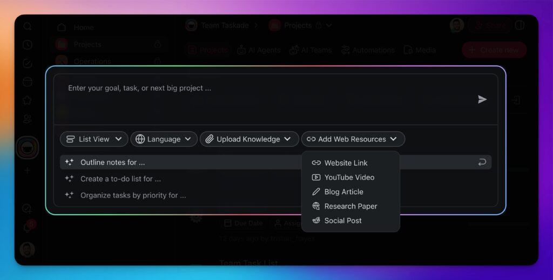
Task: Toggle the side panel icon top right
Action: (520, 25)
